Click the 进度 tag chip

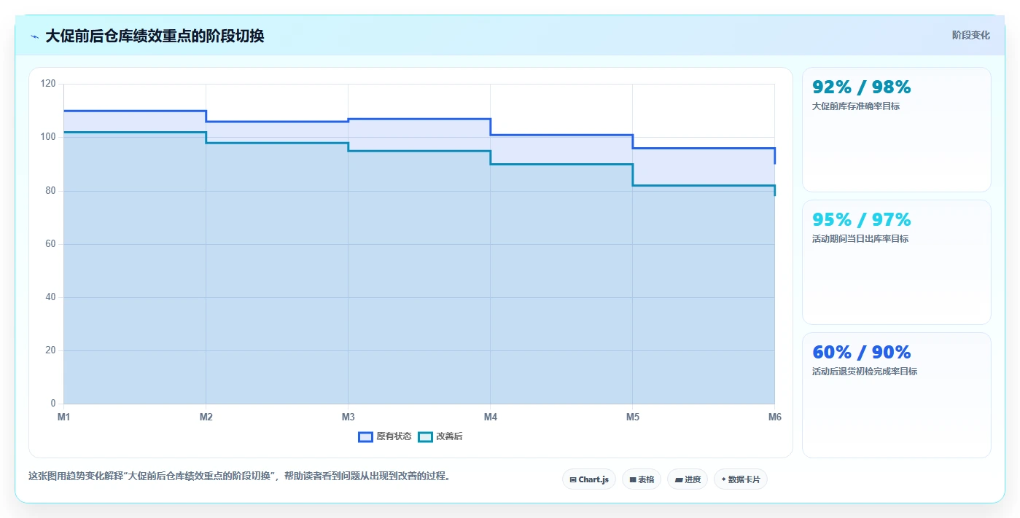pyautogui.click(x=688, y=479)
